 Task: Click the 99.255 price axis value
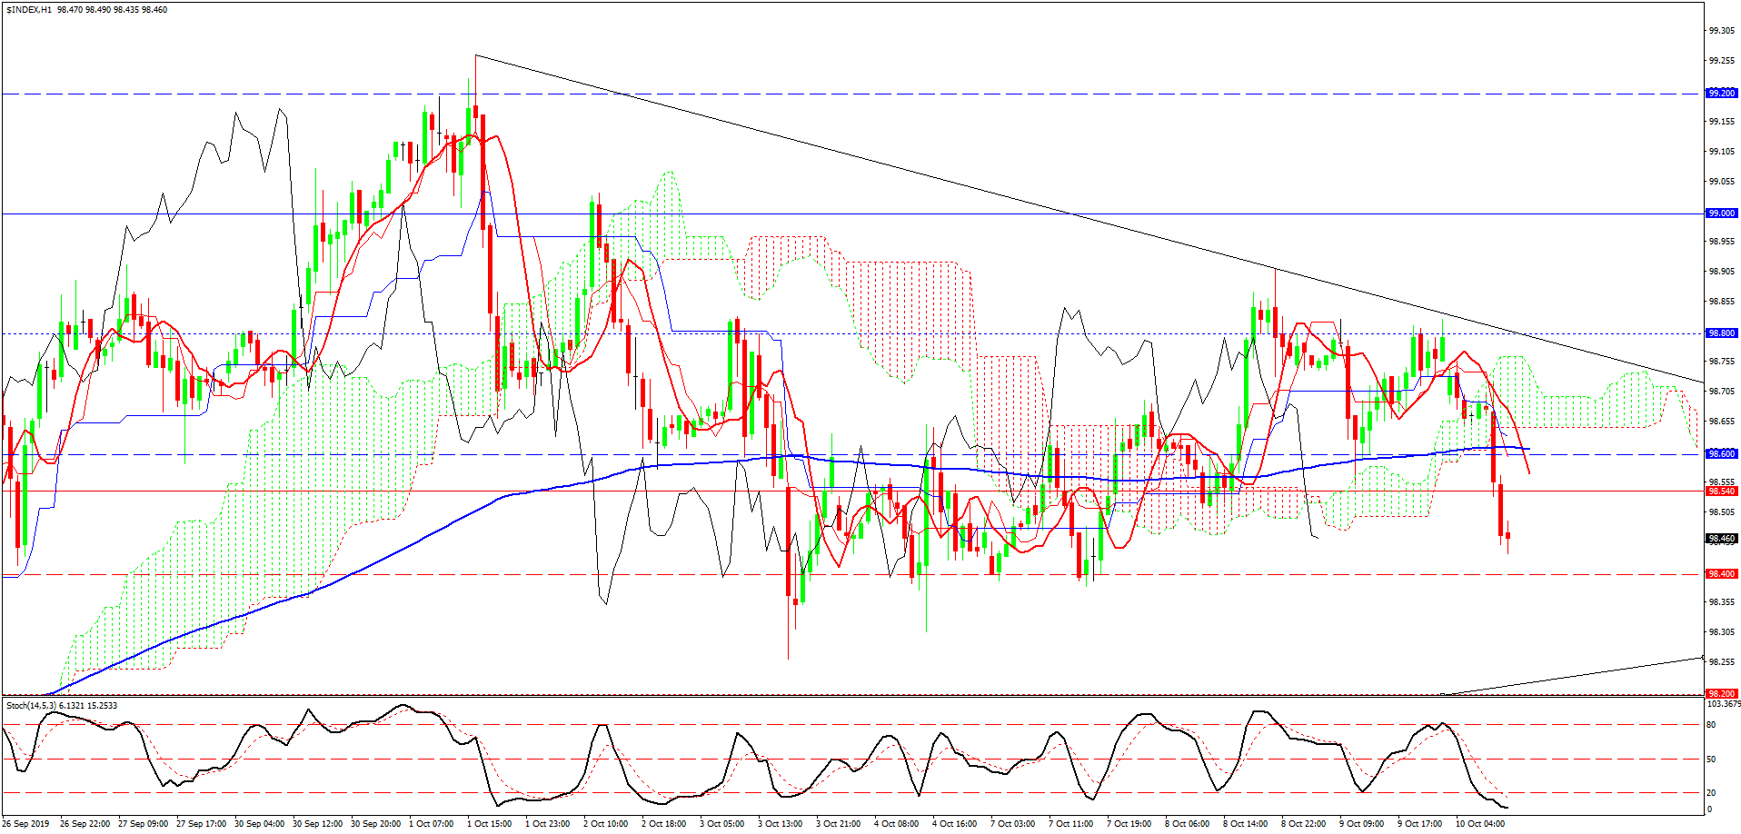pos(1722,61)
